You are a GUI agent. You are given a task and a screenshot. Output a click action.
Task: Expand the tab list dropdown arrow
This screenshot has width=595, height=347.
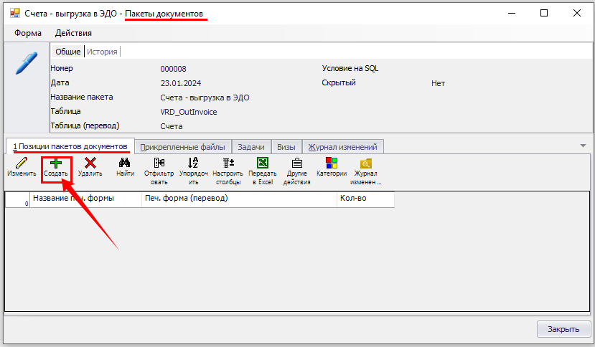pyautogui.click(x=583, y=146)
